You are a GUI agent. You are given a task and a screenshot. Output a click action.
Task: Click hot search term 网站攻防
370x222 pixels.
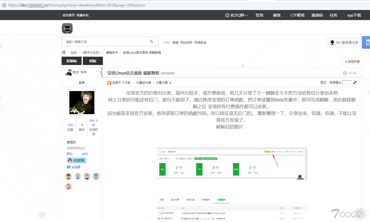click(186, 43)
